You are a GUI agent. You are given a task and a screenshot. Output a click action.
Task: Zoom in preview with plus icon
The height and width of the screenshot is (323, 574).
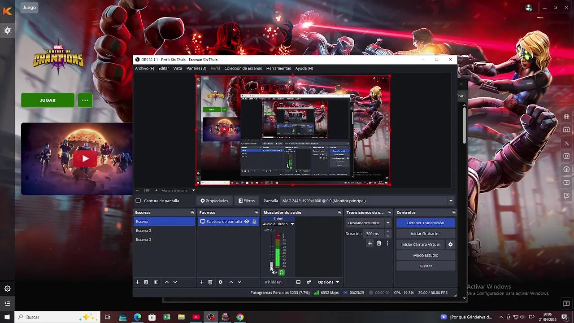[156, 190]
